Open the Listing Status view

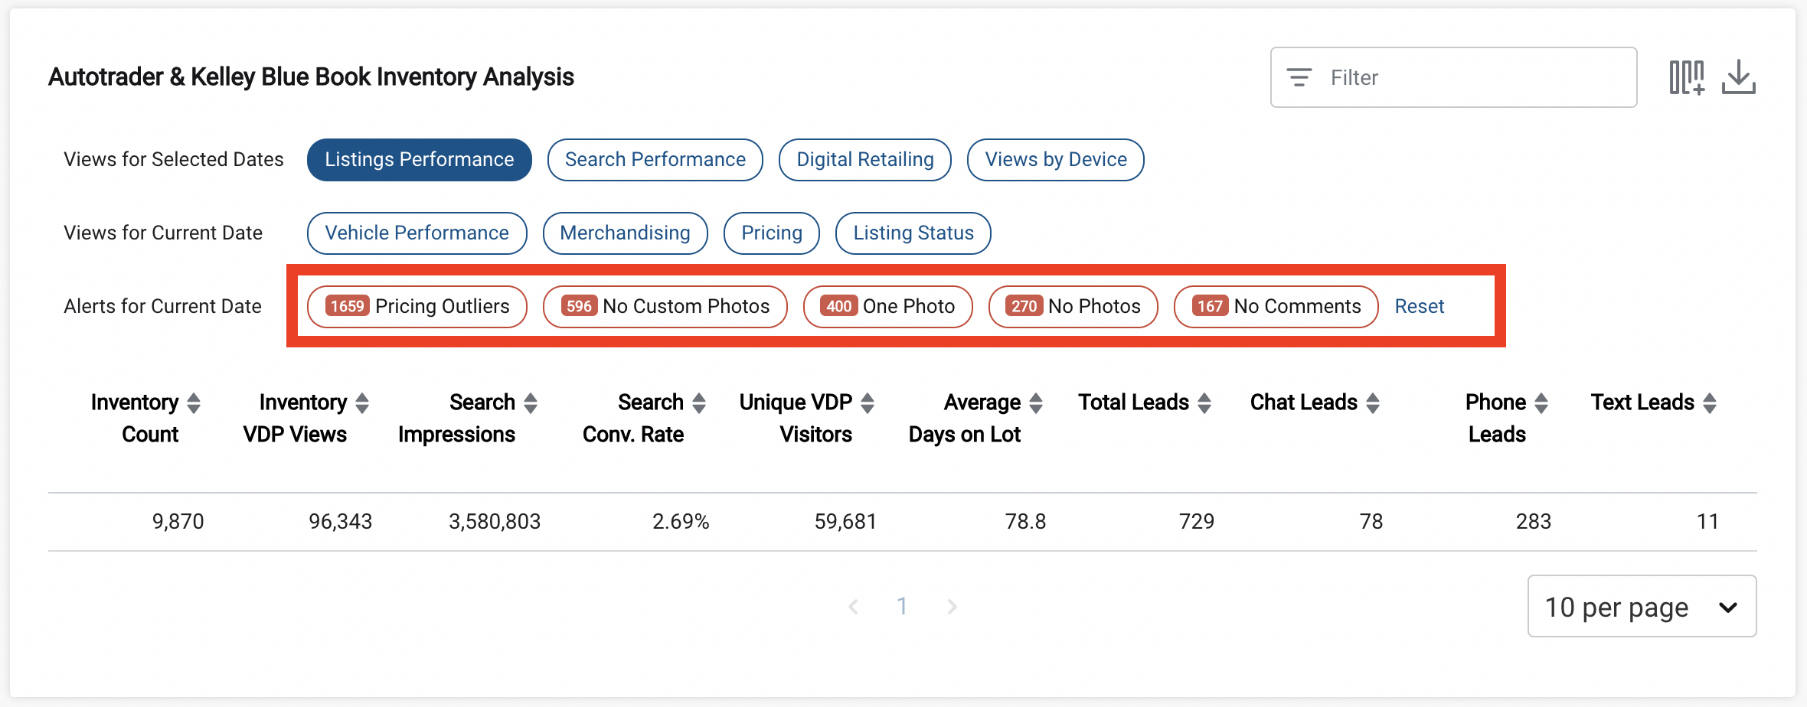pyautogui.click(x=913, y=233)
